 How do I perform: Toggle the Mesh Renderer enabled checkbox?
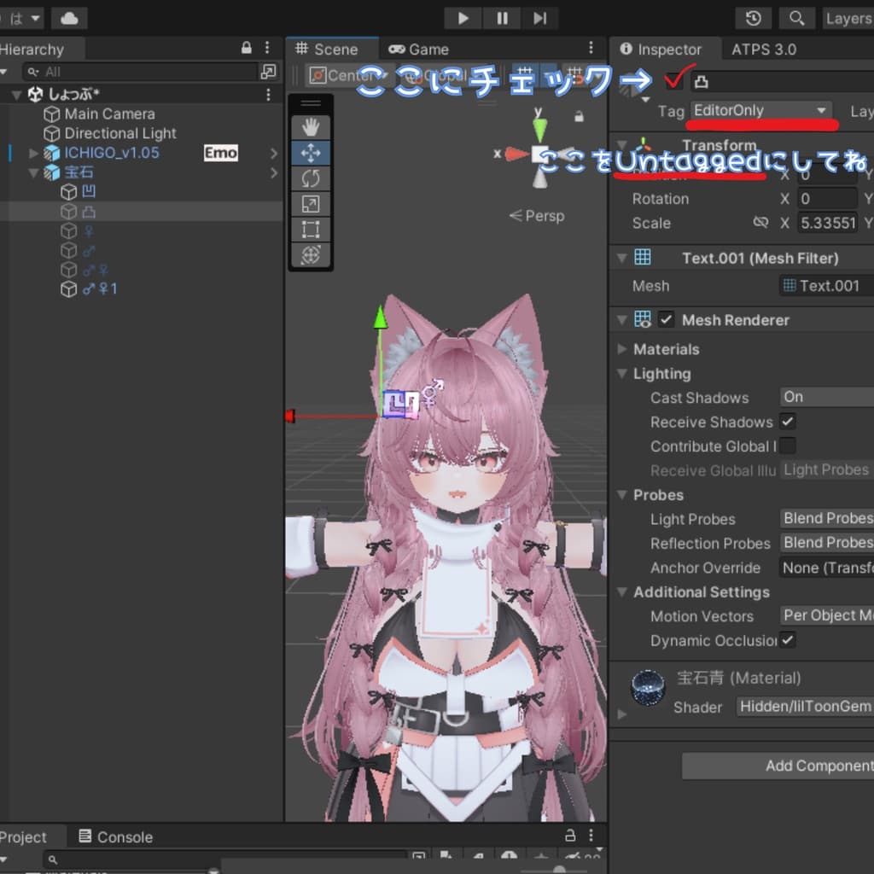point(667,320)
